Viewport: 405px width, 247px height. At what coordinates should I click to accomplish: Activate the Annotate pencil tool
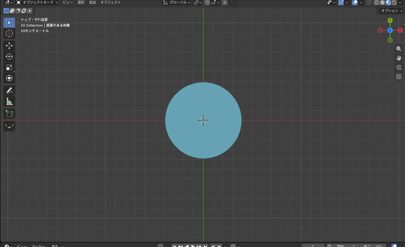coord(9,91)
